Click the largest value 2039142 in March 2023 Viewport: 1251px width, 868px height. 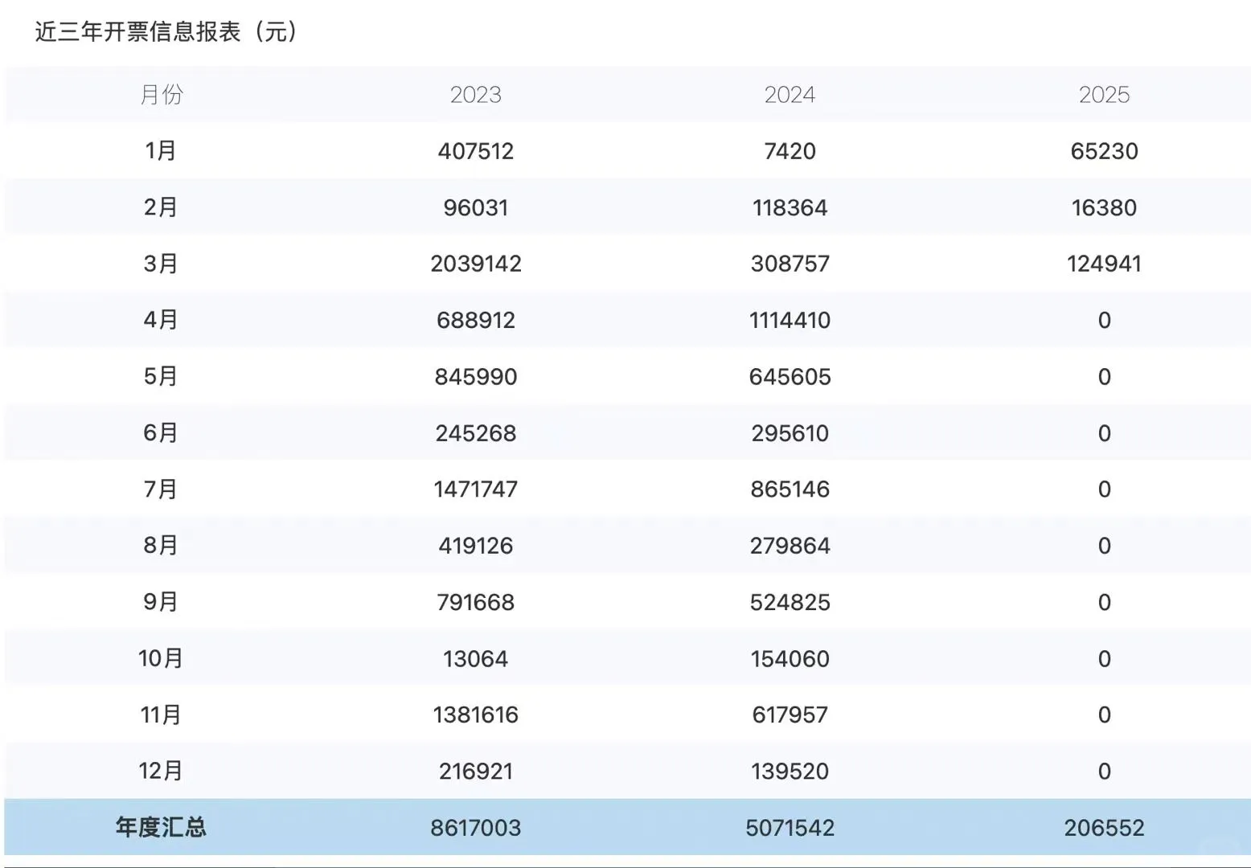477,263
